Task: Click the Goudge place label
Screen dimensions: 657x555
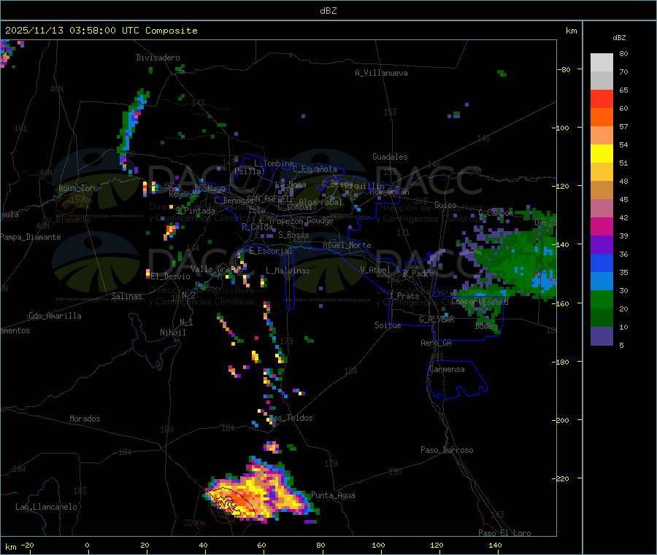Action: tap(320, 220)
